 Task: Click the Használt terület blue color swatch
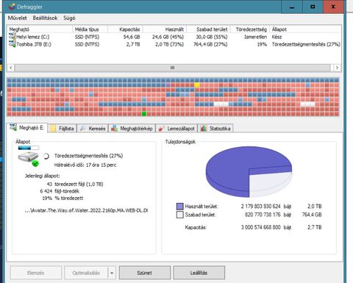coord(180,207)
